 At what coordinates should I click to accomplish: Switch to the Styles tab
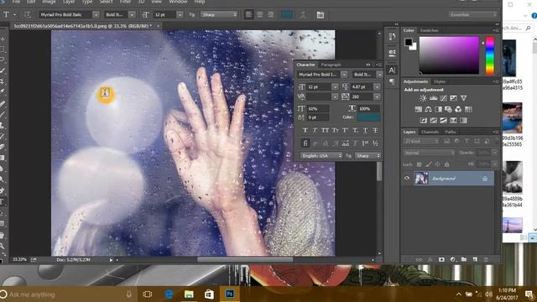tap(440, 81)
